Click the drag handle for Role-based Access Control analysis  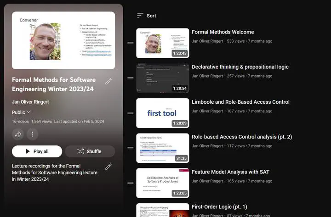click(131, 148)
